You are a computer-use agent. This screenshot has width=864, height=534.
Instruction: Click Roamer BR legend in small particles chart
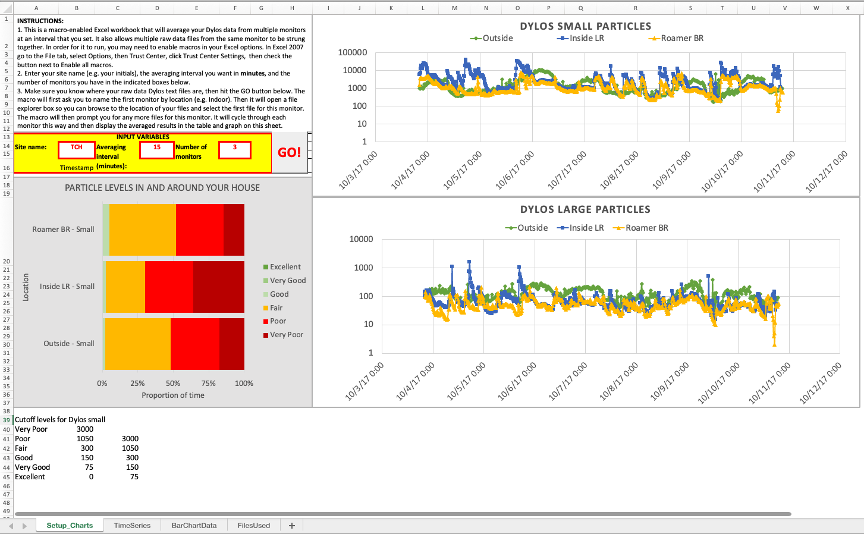(676, 38)
